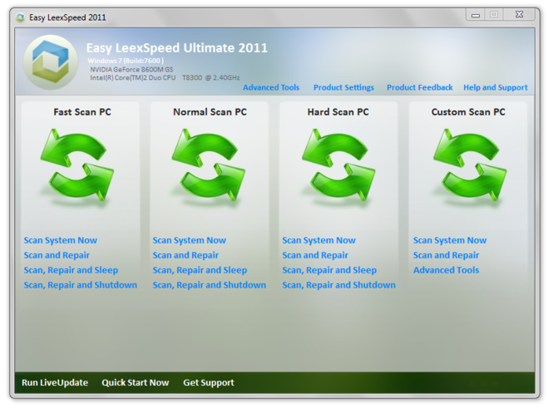Run LiveUpdate from the bottom bar

(55, 382)
